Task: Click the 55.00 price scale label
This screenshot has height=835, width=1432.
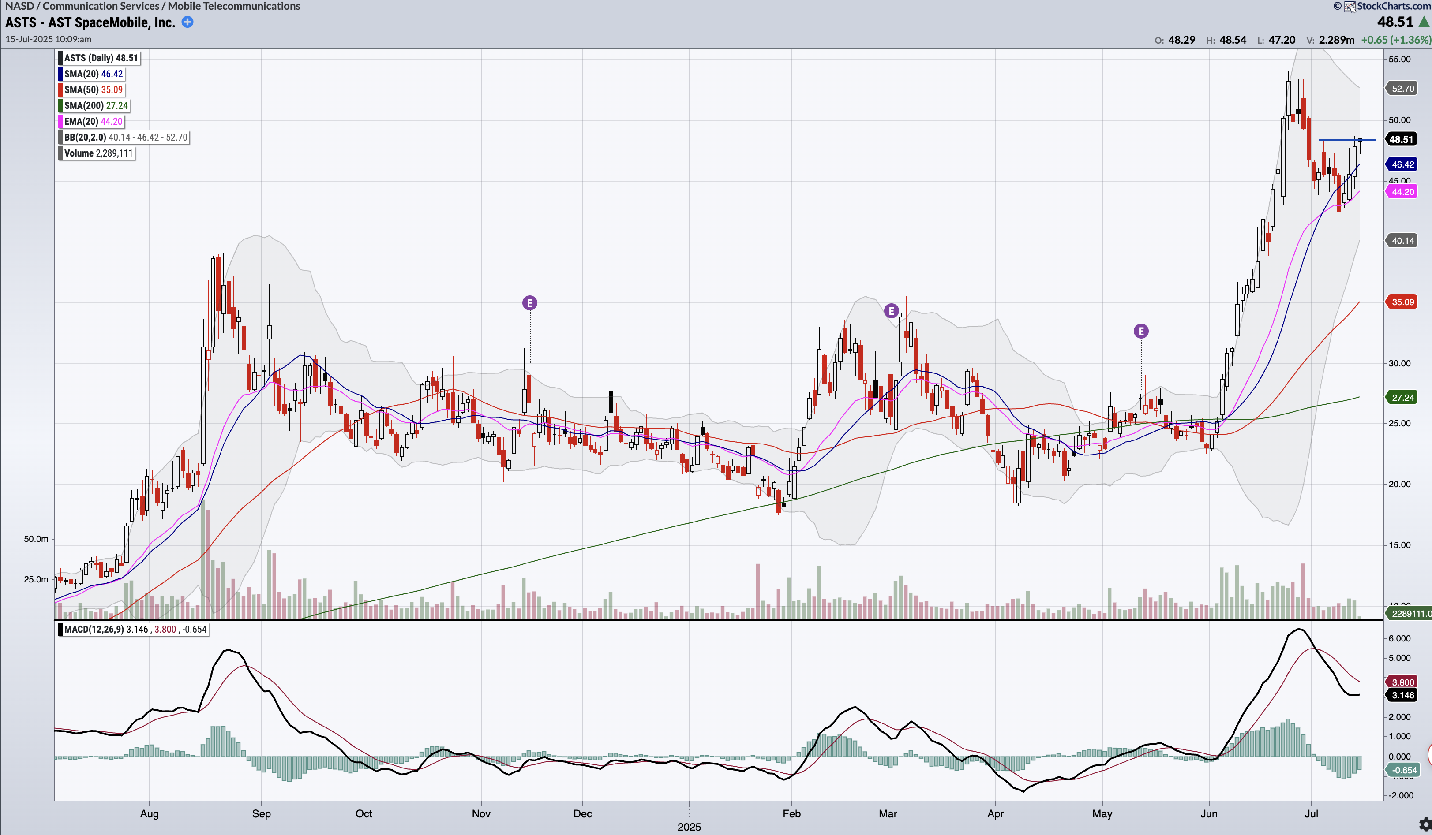Action: click(x=1399, y=59)
